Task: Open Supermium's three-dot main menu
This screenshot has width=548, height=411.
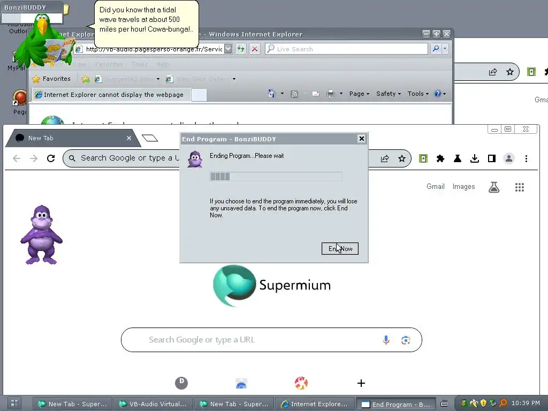Action: (526, 158)
